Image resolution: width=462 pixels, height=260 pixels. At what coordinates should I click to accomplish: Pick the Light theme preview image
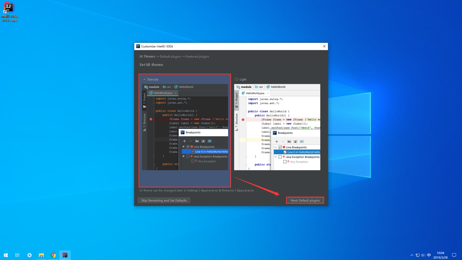277,127
